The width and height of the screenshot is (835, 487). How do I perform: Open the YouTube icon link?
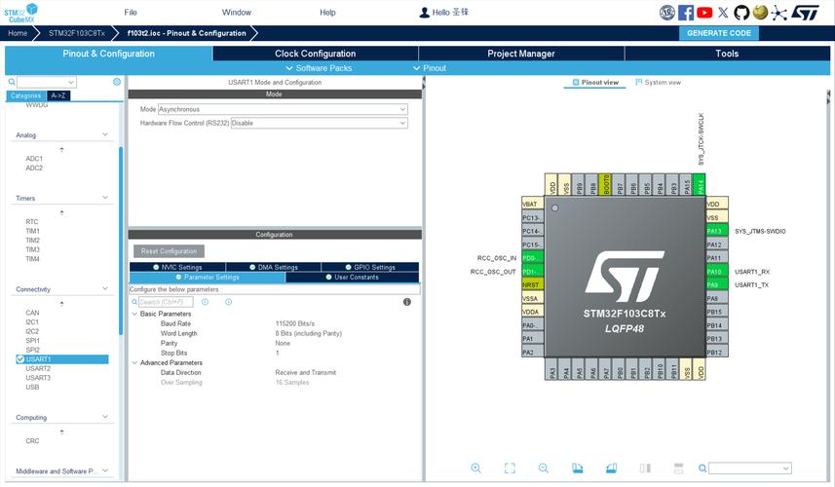pos(704,13)
